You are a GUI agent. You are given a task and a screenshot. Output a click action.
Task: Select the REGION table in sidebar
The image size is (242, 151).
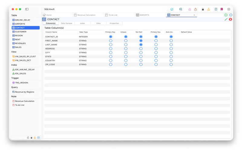pyautogui.click(x=25, y=36)
